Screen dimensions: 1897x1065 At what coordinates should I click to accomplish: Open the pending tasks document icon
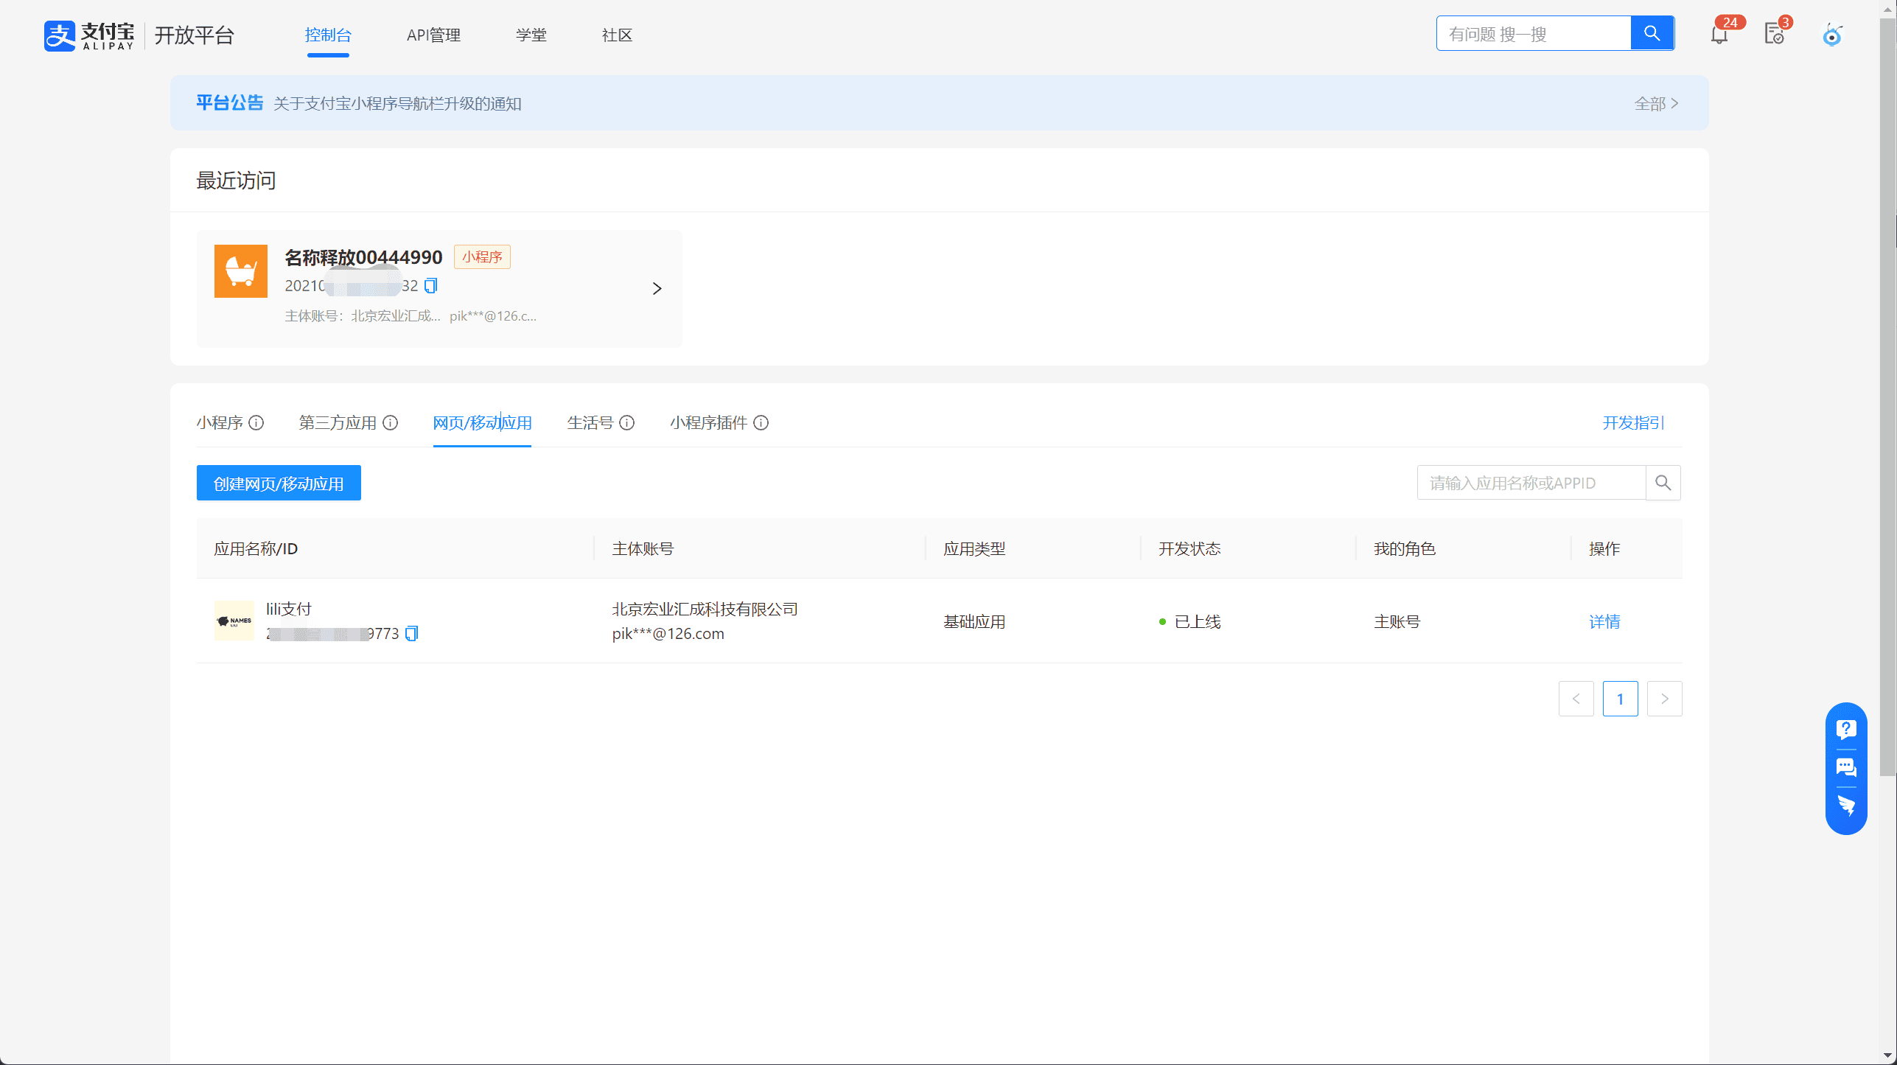1774,34
